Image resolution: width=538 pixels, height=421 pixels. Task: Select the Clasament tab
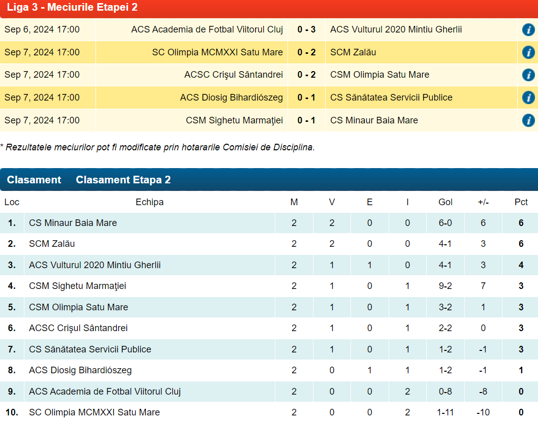coord(34,180)
